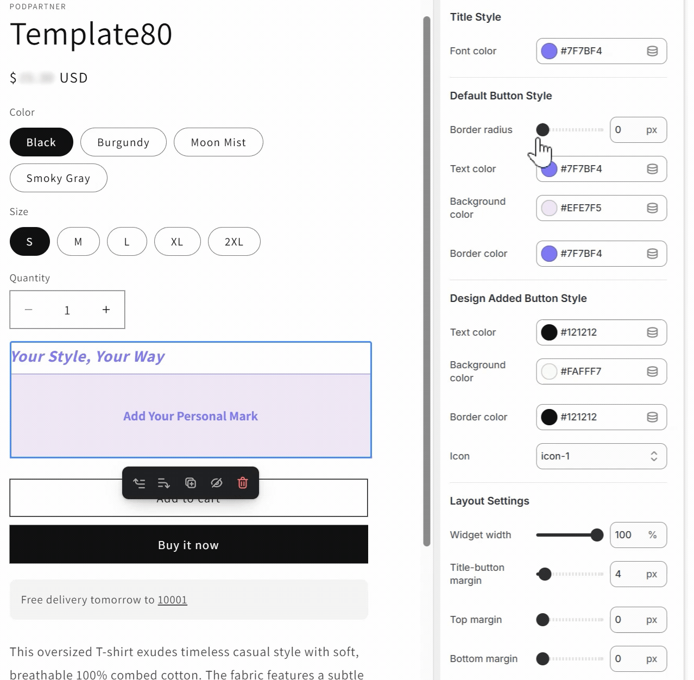Click dynamic source icon beside #FAFFF7 background
The height and width of the screenshot is (680, 694).
pos(652,372)
